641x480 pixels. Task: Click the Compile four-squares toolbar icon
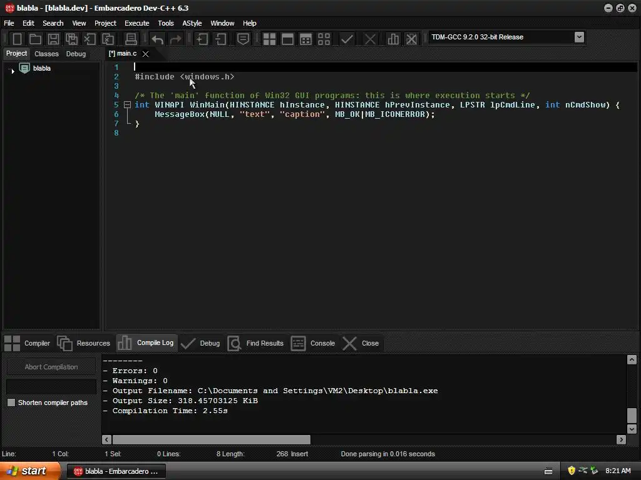click(269, 39)
